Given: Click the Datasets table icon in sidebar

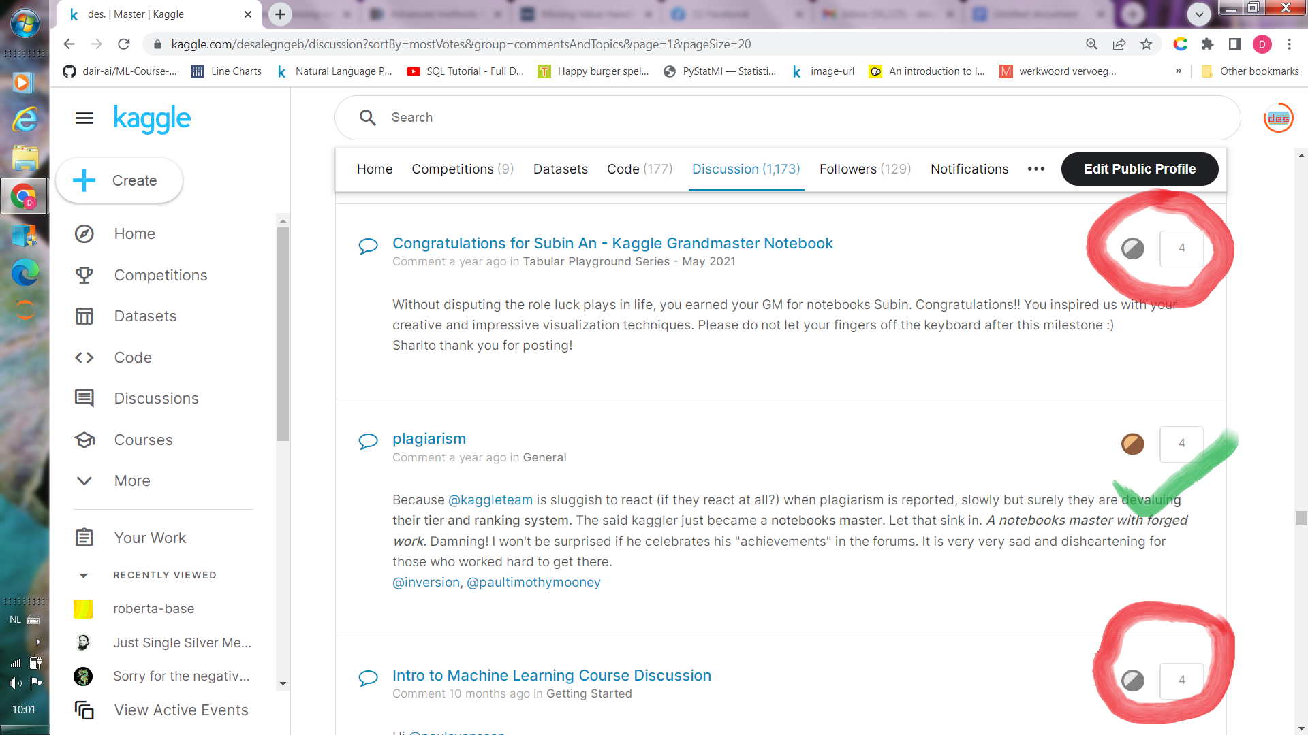Looking at the screenshot, I should coord(84,316).
